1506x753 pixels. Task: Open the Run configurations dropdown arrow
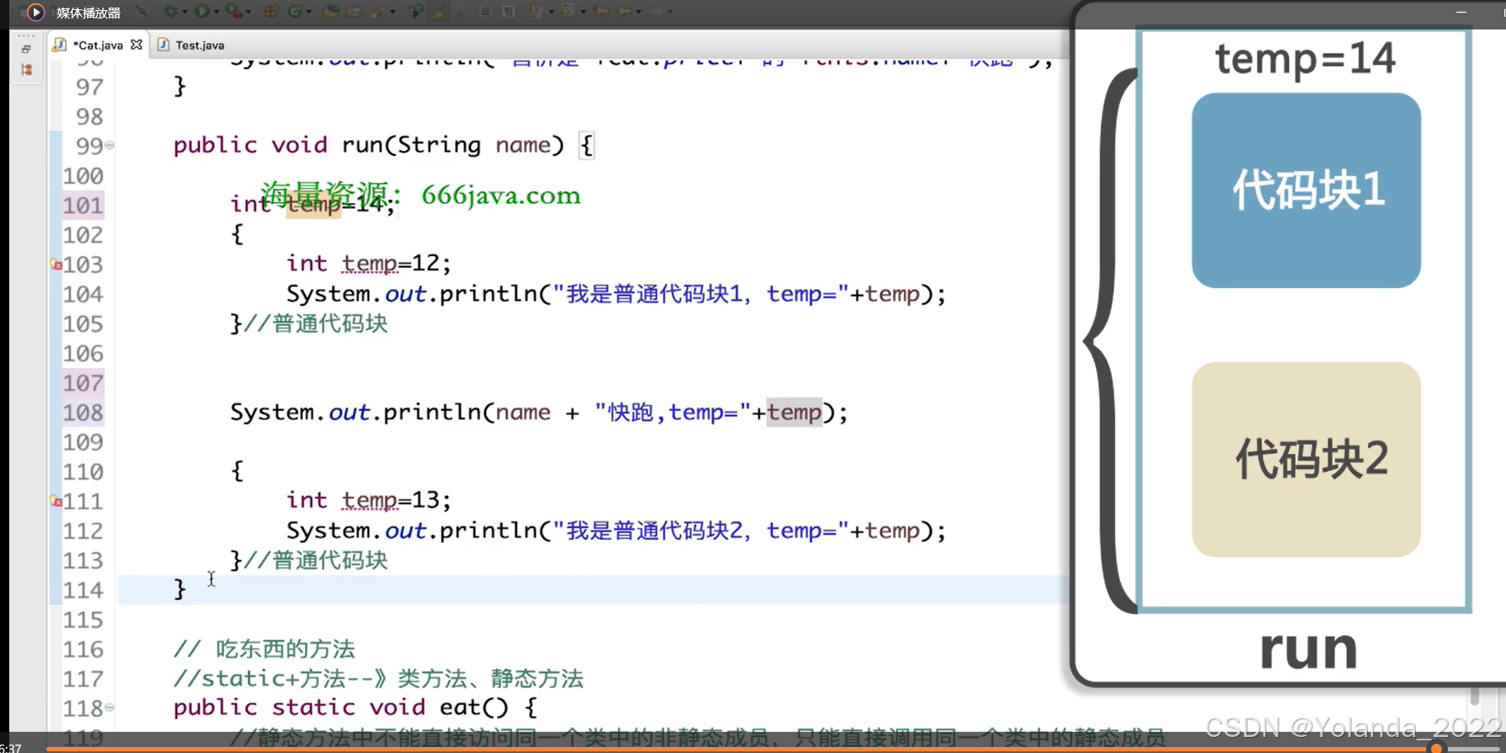216,12
